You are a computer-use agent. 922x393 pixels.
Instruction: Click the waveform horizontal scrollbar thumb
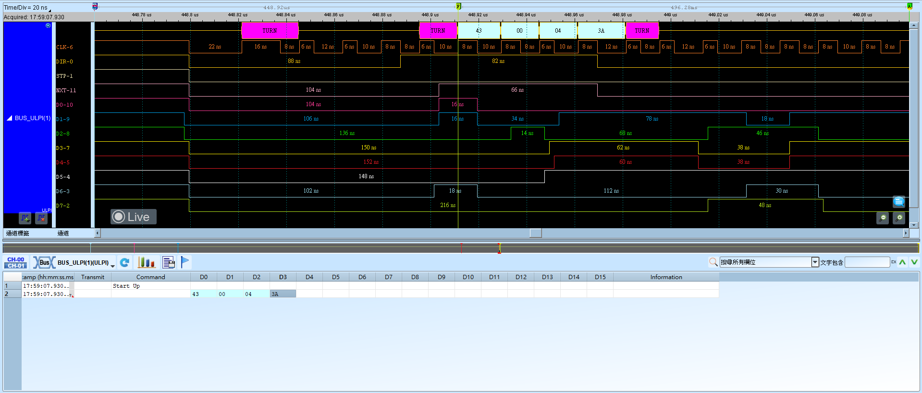point(536,233)
